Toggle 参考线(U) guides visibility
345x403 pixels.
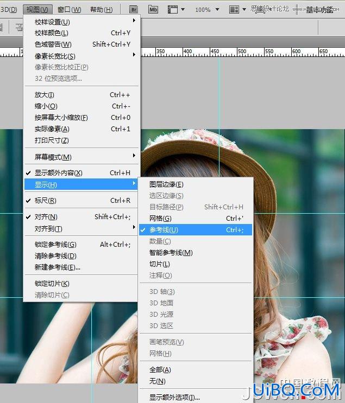[196, 230]
